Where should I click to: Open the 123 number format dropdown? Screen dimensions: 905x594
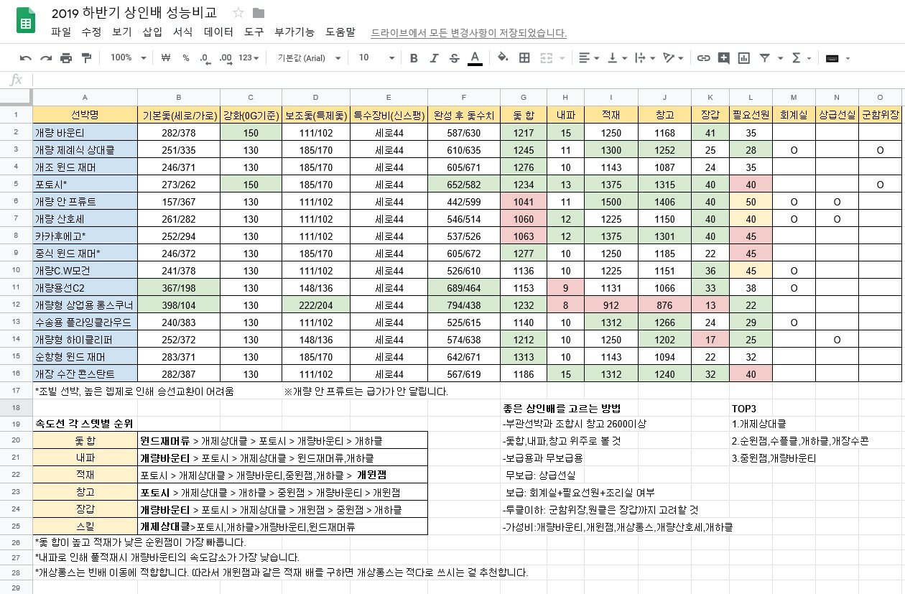click(249, 58)
